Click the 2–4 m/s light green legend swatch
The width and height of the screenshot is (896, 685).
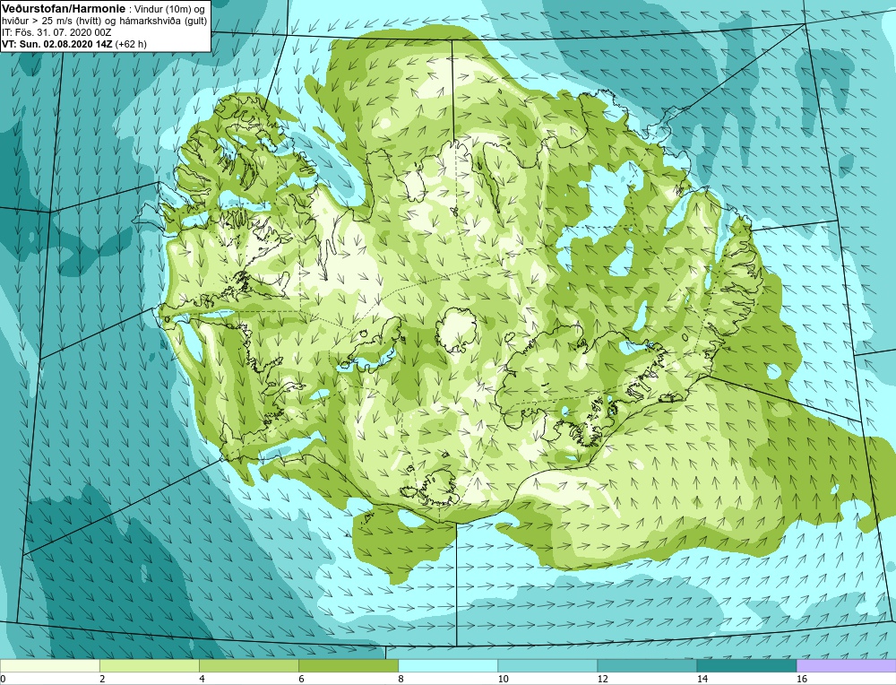[149, 666]
